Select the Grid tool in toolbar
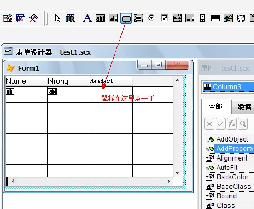 click(216, 18)
